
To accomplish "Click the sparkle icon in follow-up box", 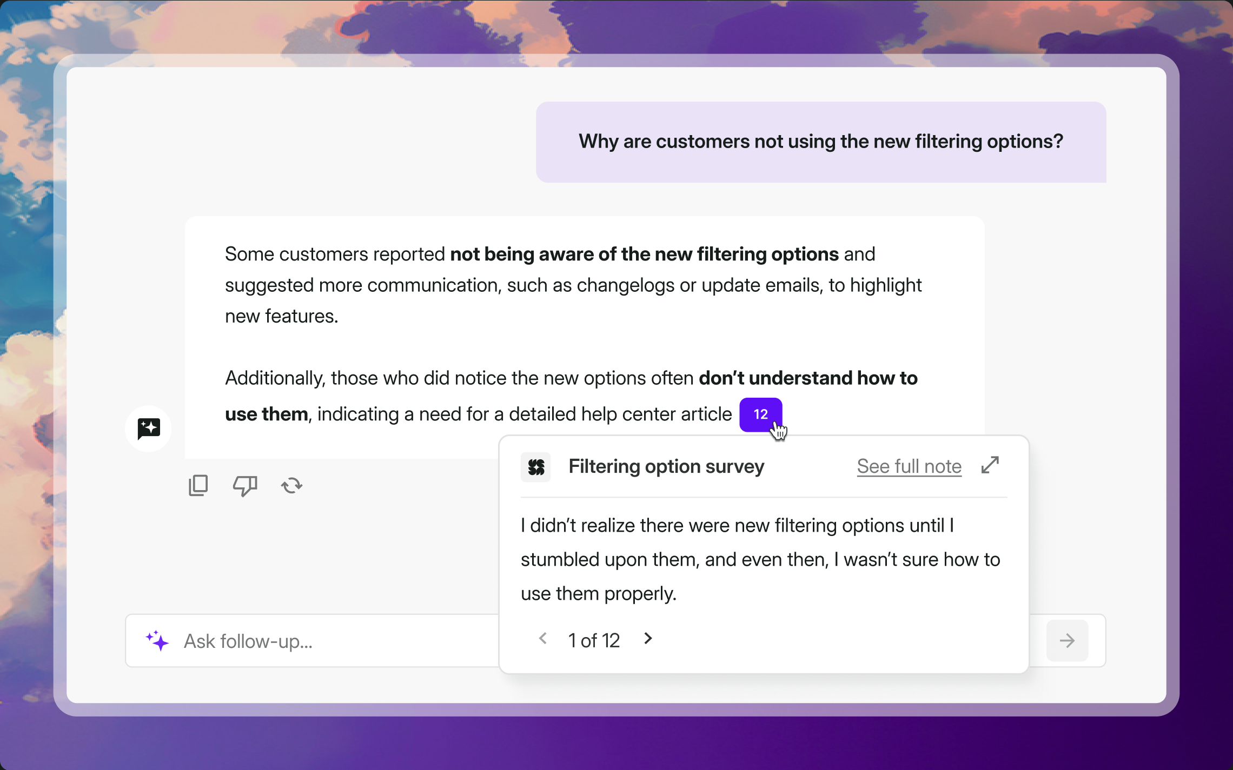I will (157, 641).
